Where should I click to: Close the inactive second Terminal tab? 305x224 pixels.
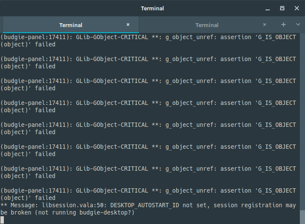(x=265, y=25)
